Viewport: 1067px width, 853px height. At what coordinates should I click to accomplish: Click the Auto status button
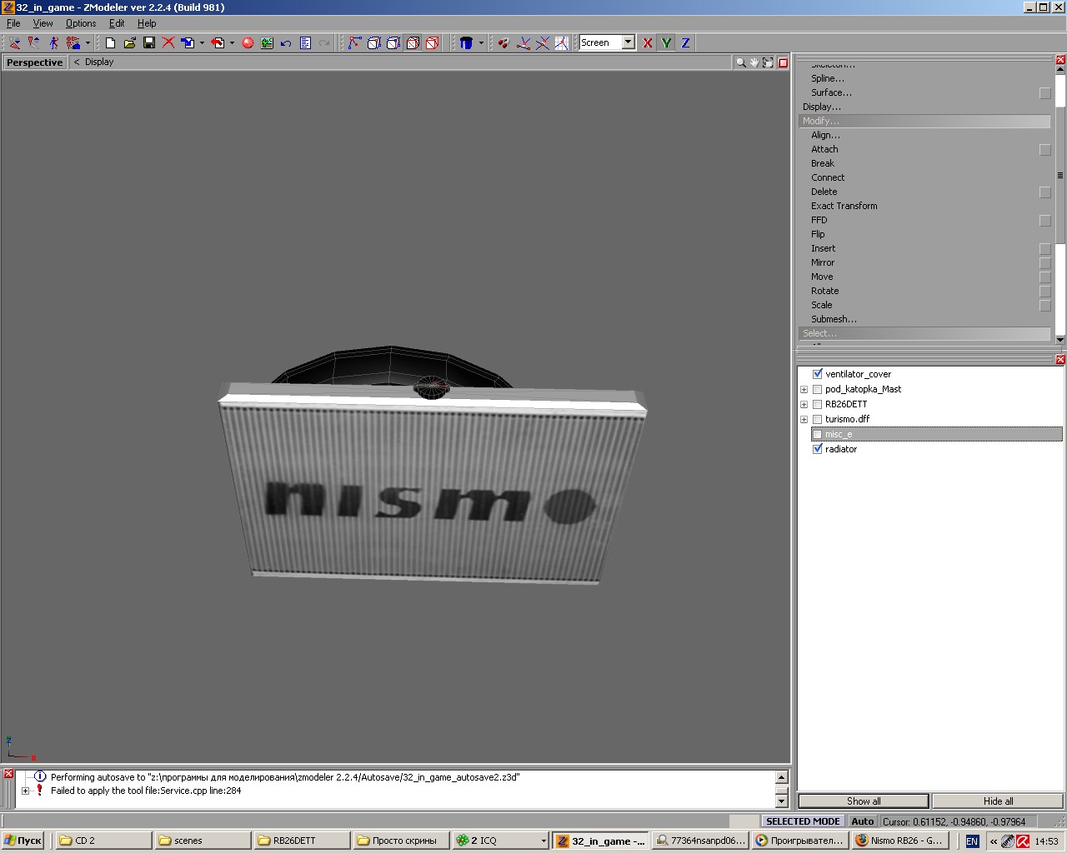pos(863,821)
